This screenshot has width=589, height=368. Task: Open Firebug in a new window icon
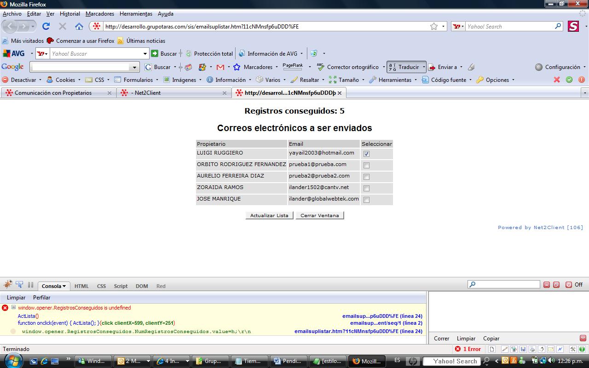[x=556, y=285]
